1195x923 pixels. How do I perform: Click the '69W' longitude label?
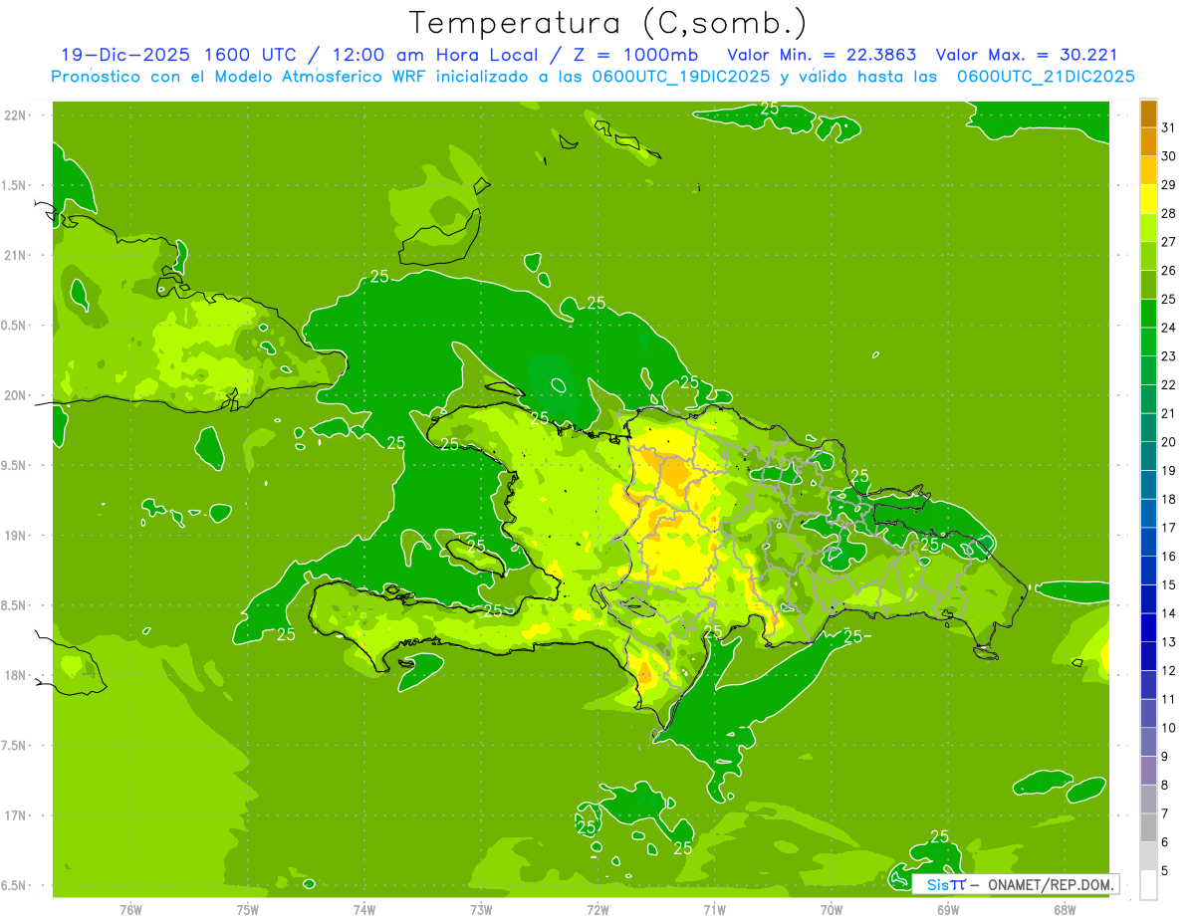pos(947,909)
